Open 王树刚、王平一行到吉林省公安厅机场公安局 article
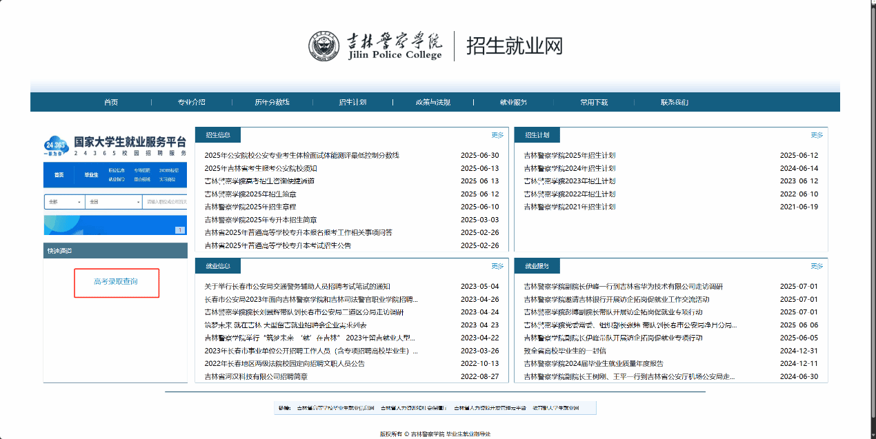Image resolution: width=876 pixels, height=439 pixels. pos(630,377)
